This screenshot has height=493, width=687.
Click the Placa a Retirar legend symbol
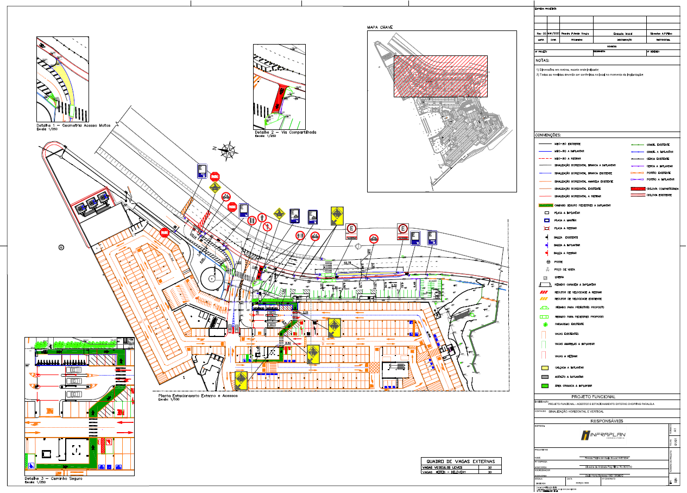coord(543,229)
